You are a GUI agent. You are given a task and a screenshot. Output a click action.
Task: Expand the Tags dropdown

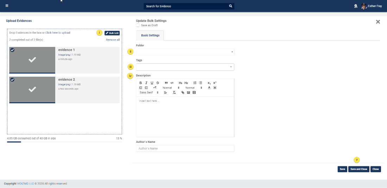tap(185, 67)
